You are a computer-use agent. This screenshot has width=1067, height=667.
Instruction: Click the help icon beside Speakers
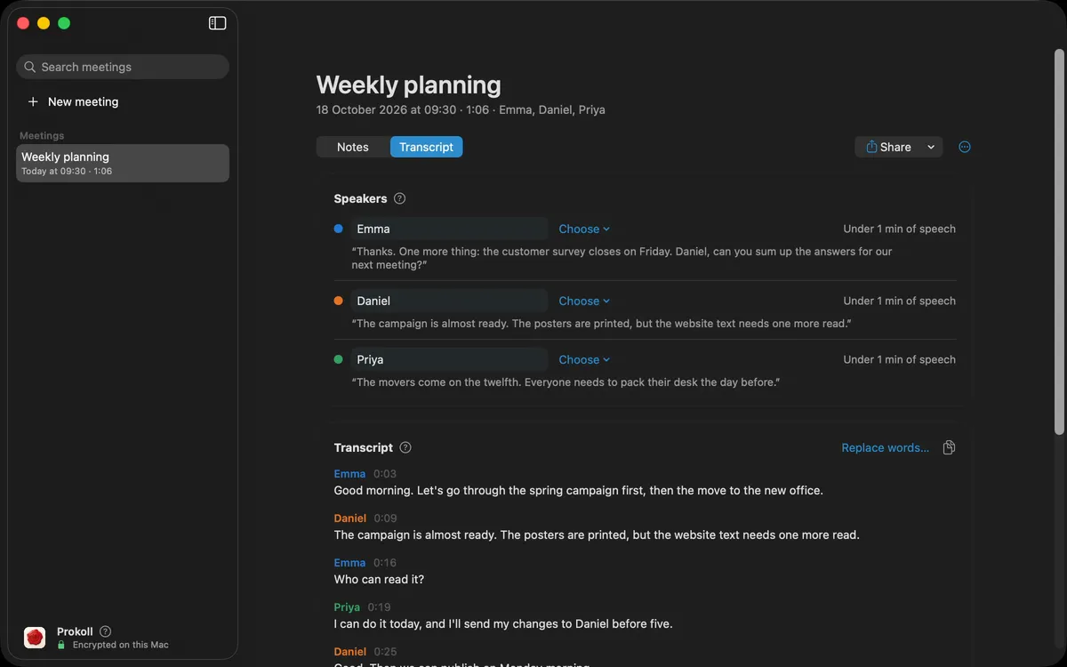pyautogui.click(x=400, y=198)
